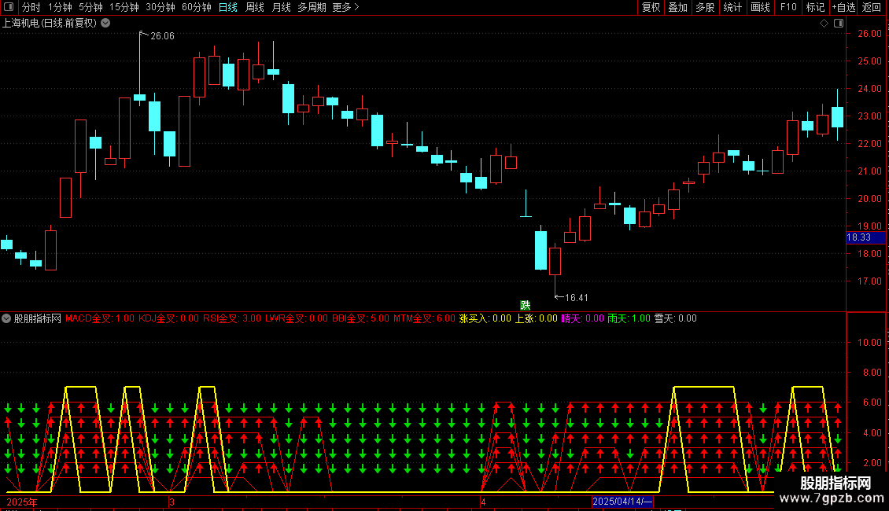Open the 多周期 multi-period view
The width and height of the screenshot is (889, 511).
[312, 7]
